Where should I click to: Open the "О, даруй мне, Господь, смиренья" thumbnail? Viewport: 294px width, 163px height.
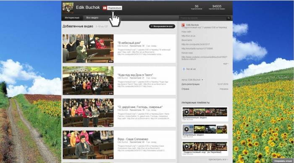(88, 113)
